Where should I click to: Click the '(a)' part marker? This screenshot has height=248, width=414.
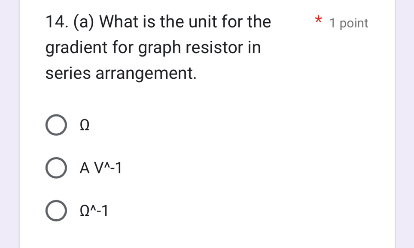point(87,21)
